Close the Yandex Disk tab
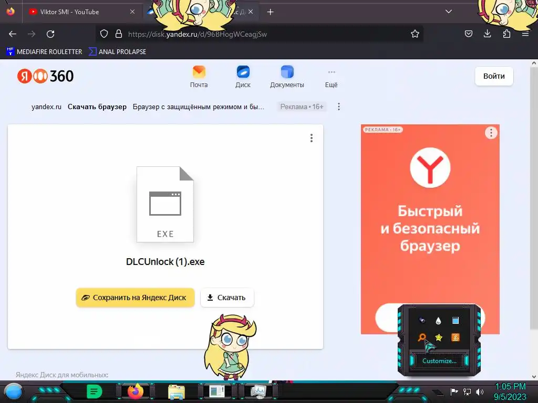Image resolution: width=538 pixels, height=403 pixels. coord(251,12)
